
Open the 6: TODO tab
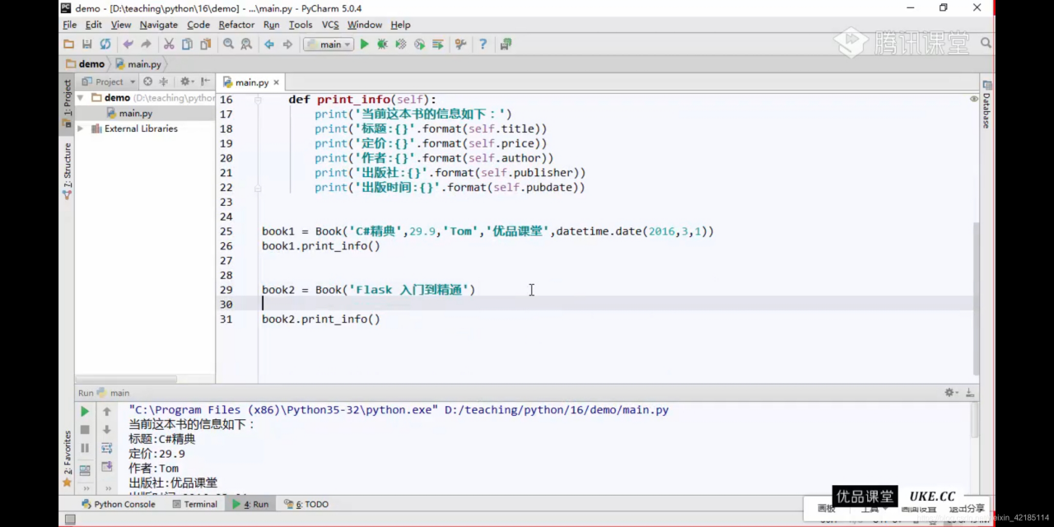(x=306, y=504)
